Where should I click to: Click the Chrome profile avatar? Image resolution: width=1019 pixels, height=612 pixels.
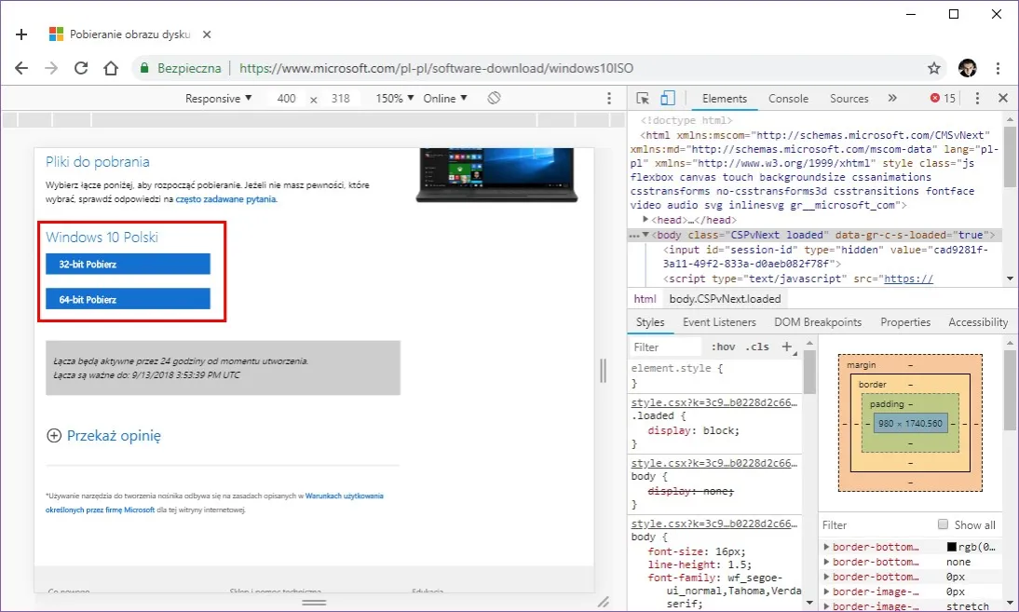point(967,67)
